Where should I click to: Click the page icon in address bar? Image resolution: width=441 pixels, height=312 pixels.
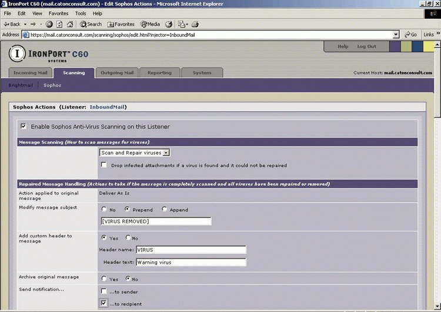pos(26,35)
